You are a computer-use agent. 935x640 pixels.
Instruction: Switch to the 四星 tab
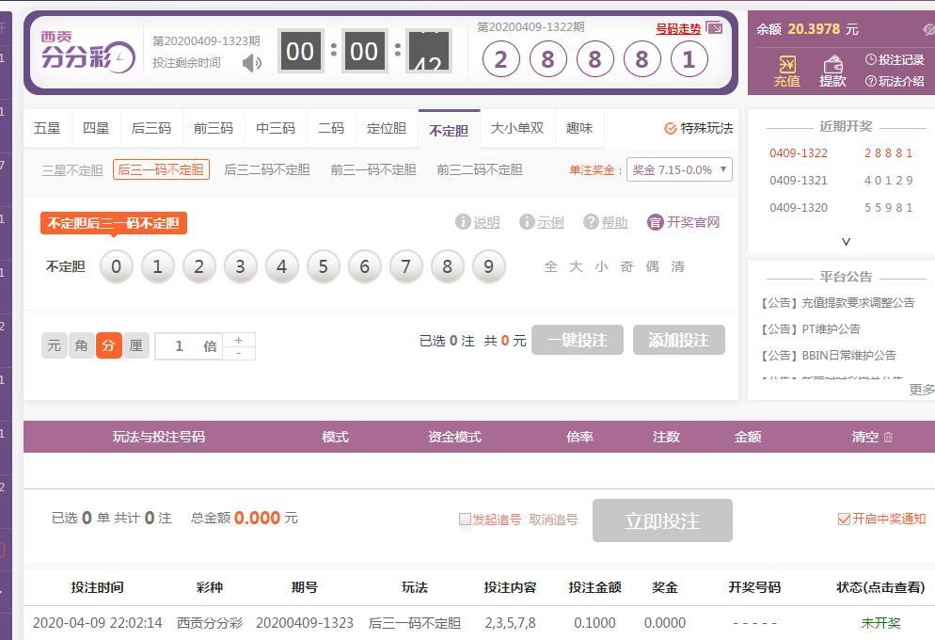click(x=96, y=128)
